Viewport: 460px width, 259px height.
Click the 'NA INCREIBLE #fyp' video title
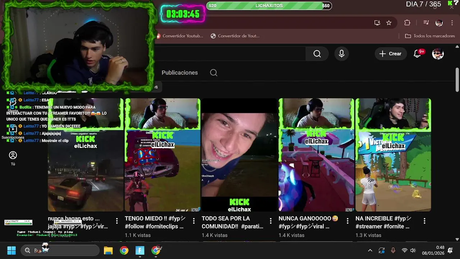(x=383, y=222)
